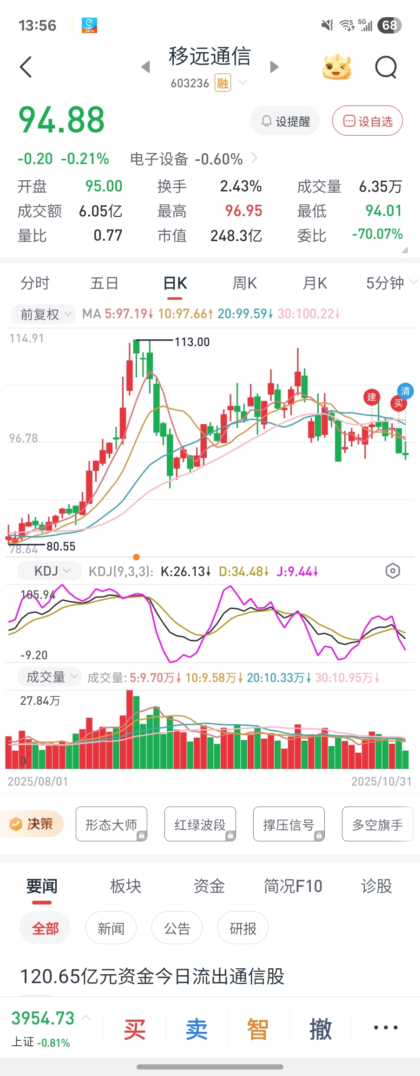The width and height of the screenshot is (420, 1076).
Task: Expand the quote details corner triangle
Action: (405, 250)
